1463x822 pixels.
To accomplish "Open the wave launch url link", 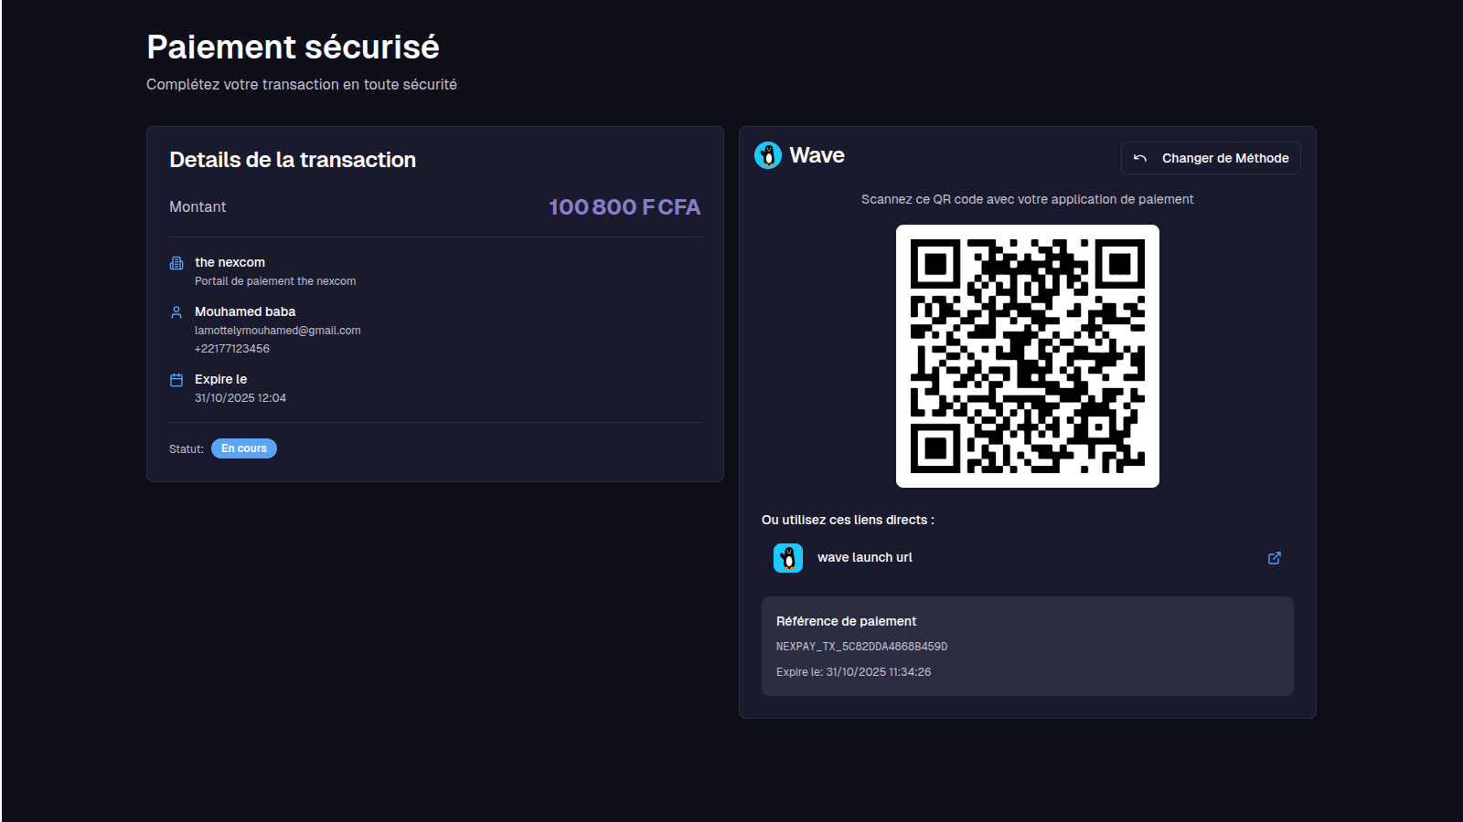I will click(864, 558).
